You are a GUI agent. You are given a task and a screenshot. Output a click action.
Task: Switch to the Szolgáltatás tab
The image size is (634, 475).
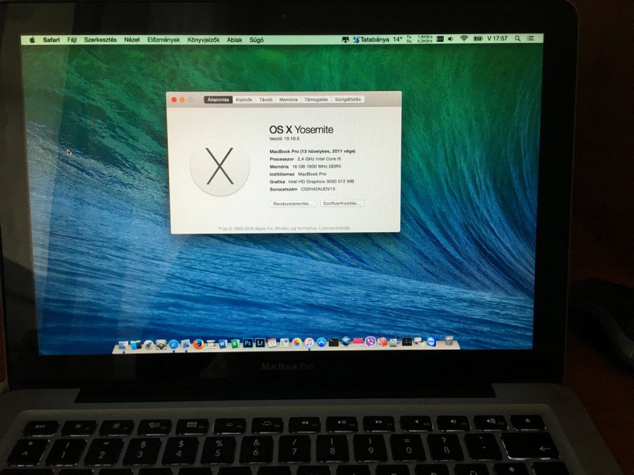click(x=348, y=100)
